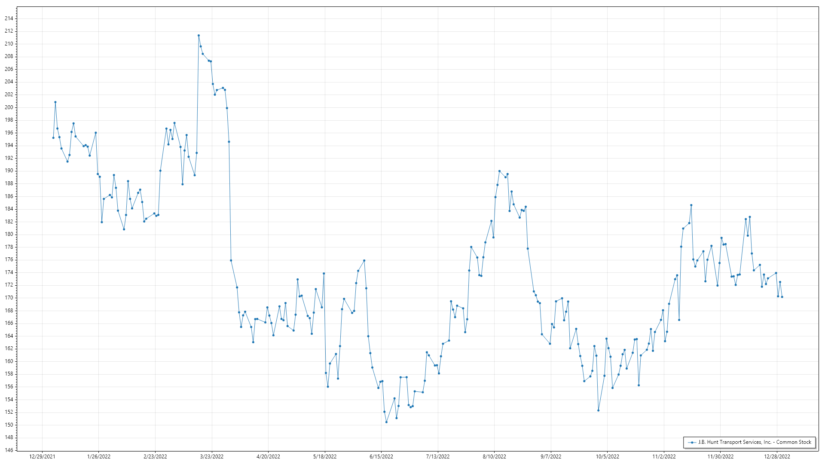
Task: Click the highest data point near 211
Action: (x=199, y=36)
